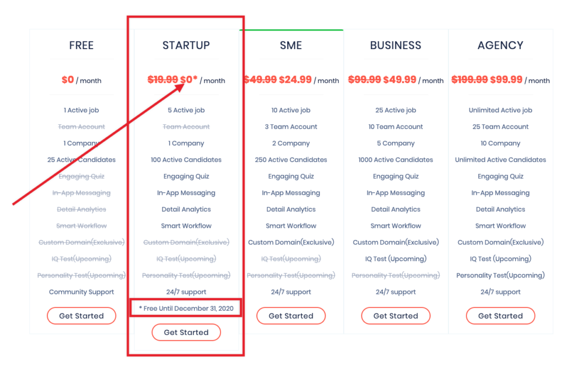Click 1000 Active Candidates in Business plan

pos(395,160)
